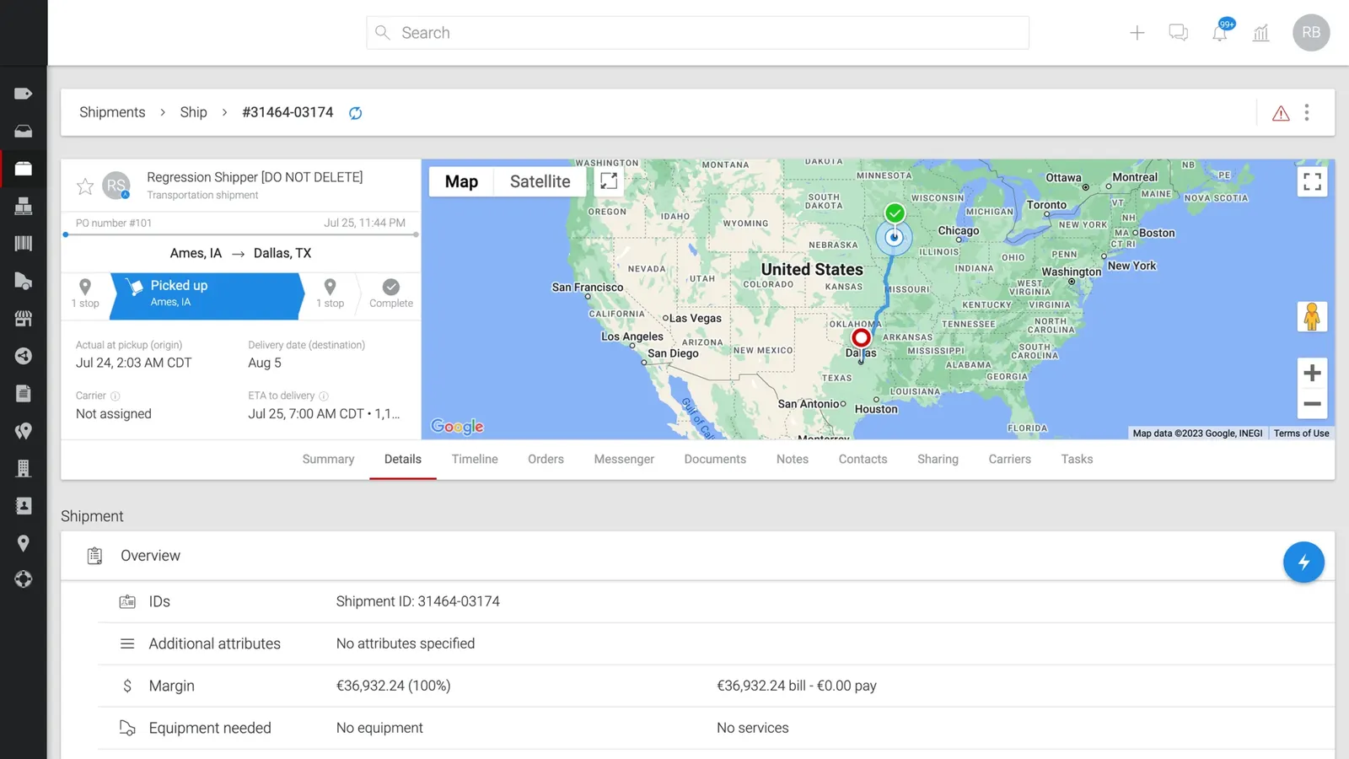Screen dimensions: 1349x759
Task: Expand the Overview section header
Action: pos(697,556)
